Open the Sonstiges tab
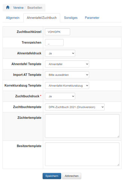128x185 pixels. pyautogui.click(x=71, y=18)
